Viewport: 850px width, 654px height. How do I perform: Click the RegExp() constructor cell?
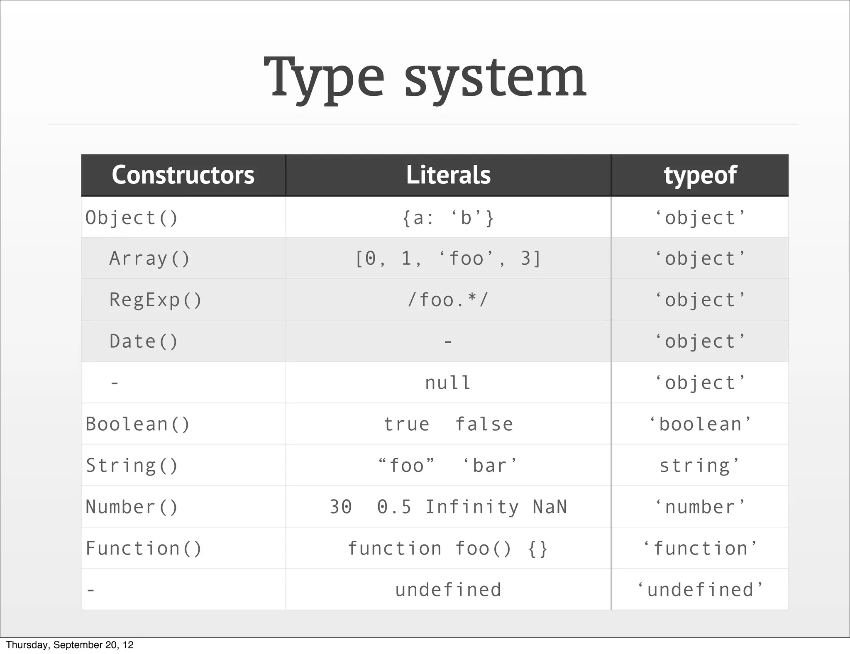[x=183, y=300]
